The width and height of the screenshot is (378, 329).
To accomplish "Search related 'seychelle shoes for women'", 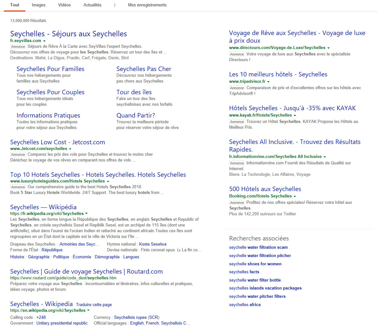I will click(255, 264).
